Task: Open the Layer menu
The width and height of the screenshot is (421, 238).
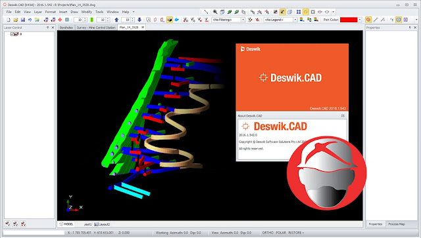Action: click(x=38, y=12)
